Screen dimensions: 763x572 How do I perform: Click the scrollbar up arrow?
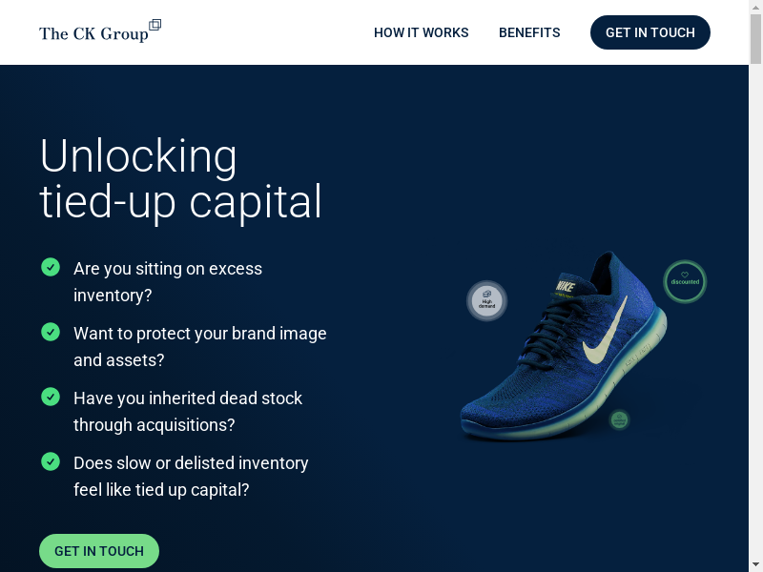point(755,7)
